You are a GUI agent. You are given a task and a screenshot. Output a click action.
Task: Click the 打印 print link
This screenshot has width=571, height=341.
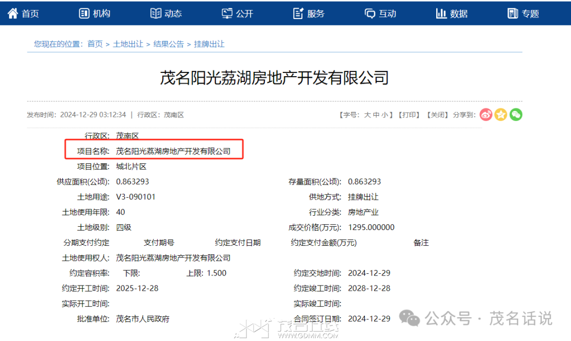tap(409, 115)
